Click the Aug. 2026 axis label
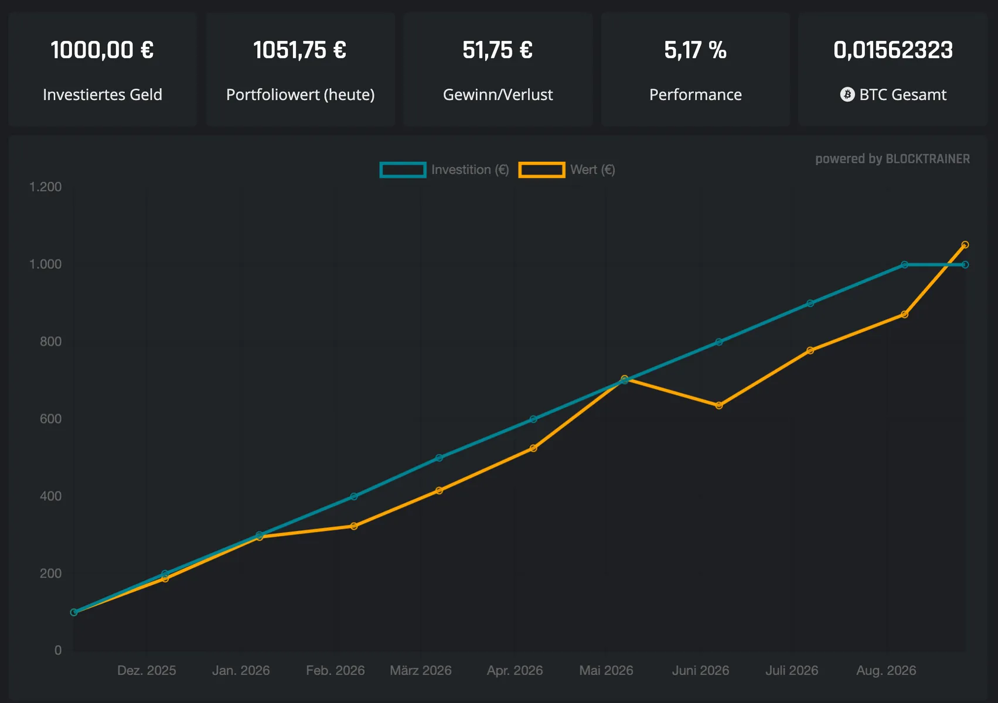This screenshot has width=998, height=703. click(886, 670)
